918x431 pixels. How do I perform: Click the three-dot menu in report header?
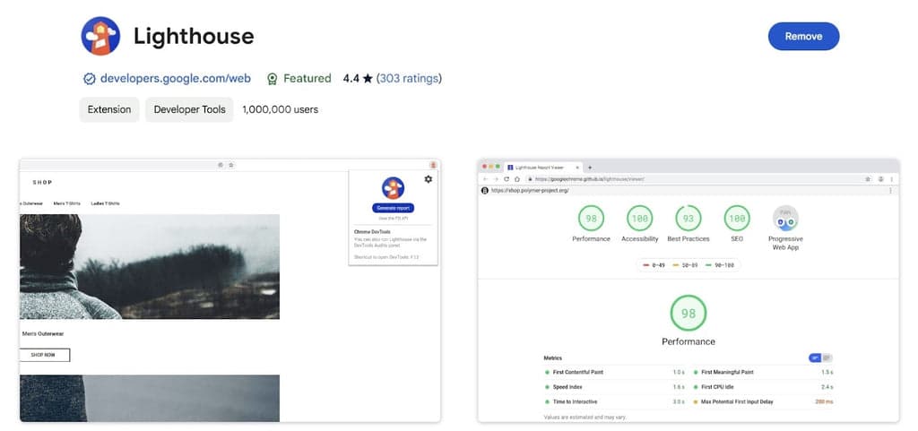pyautogui.click(x=890, y=191)
